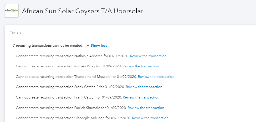Viewport: 256px width, 122px height.
Task: Click the African Sun Solar Geysers company name
Action: point(83,11)
